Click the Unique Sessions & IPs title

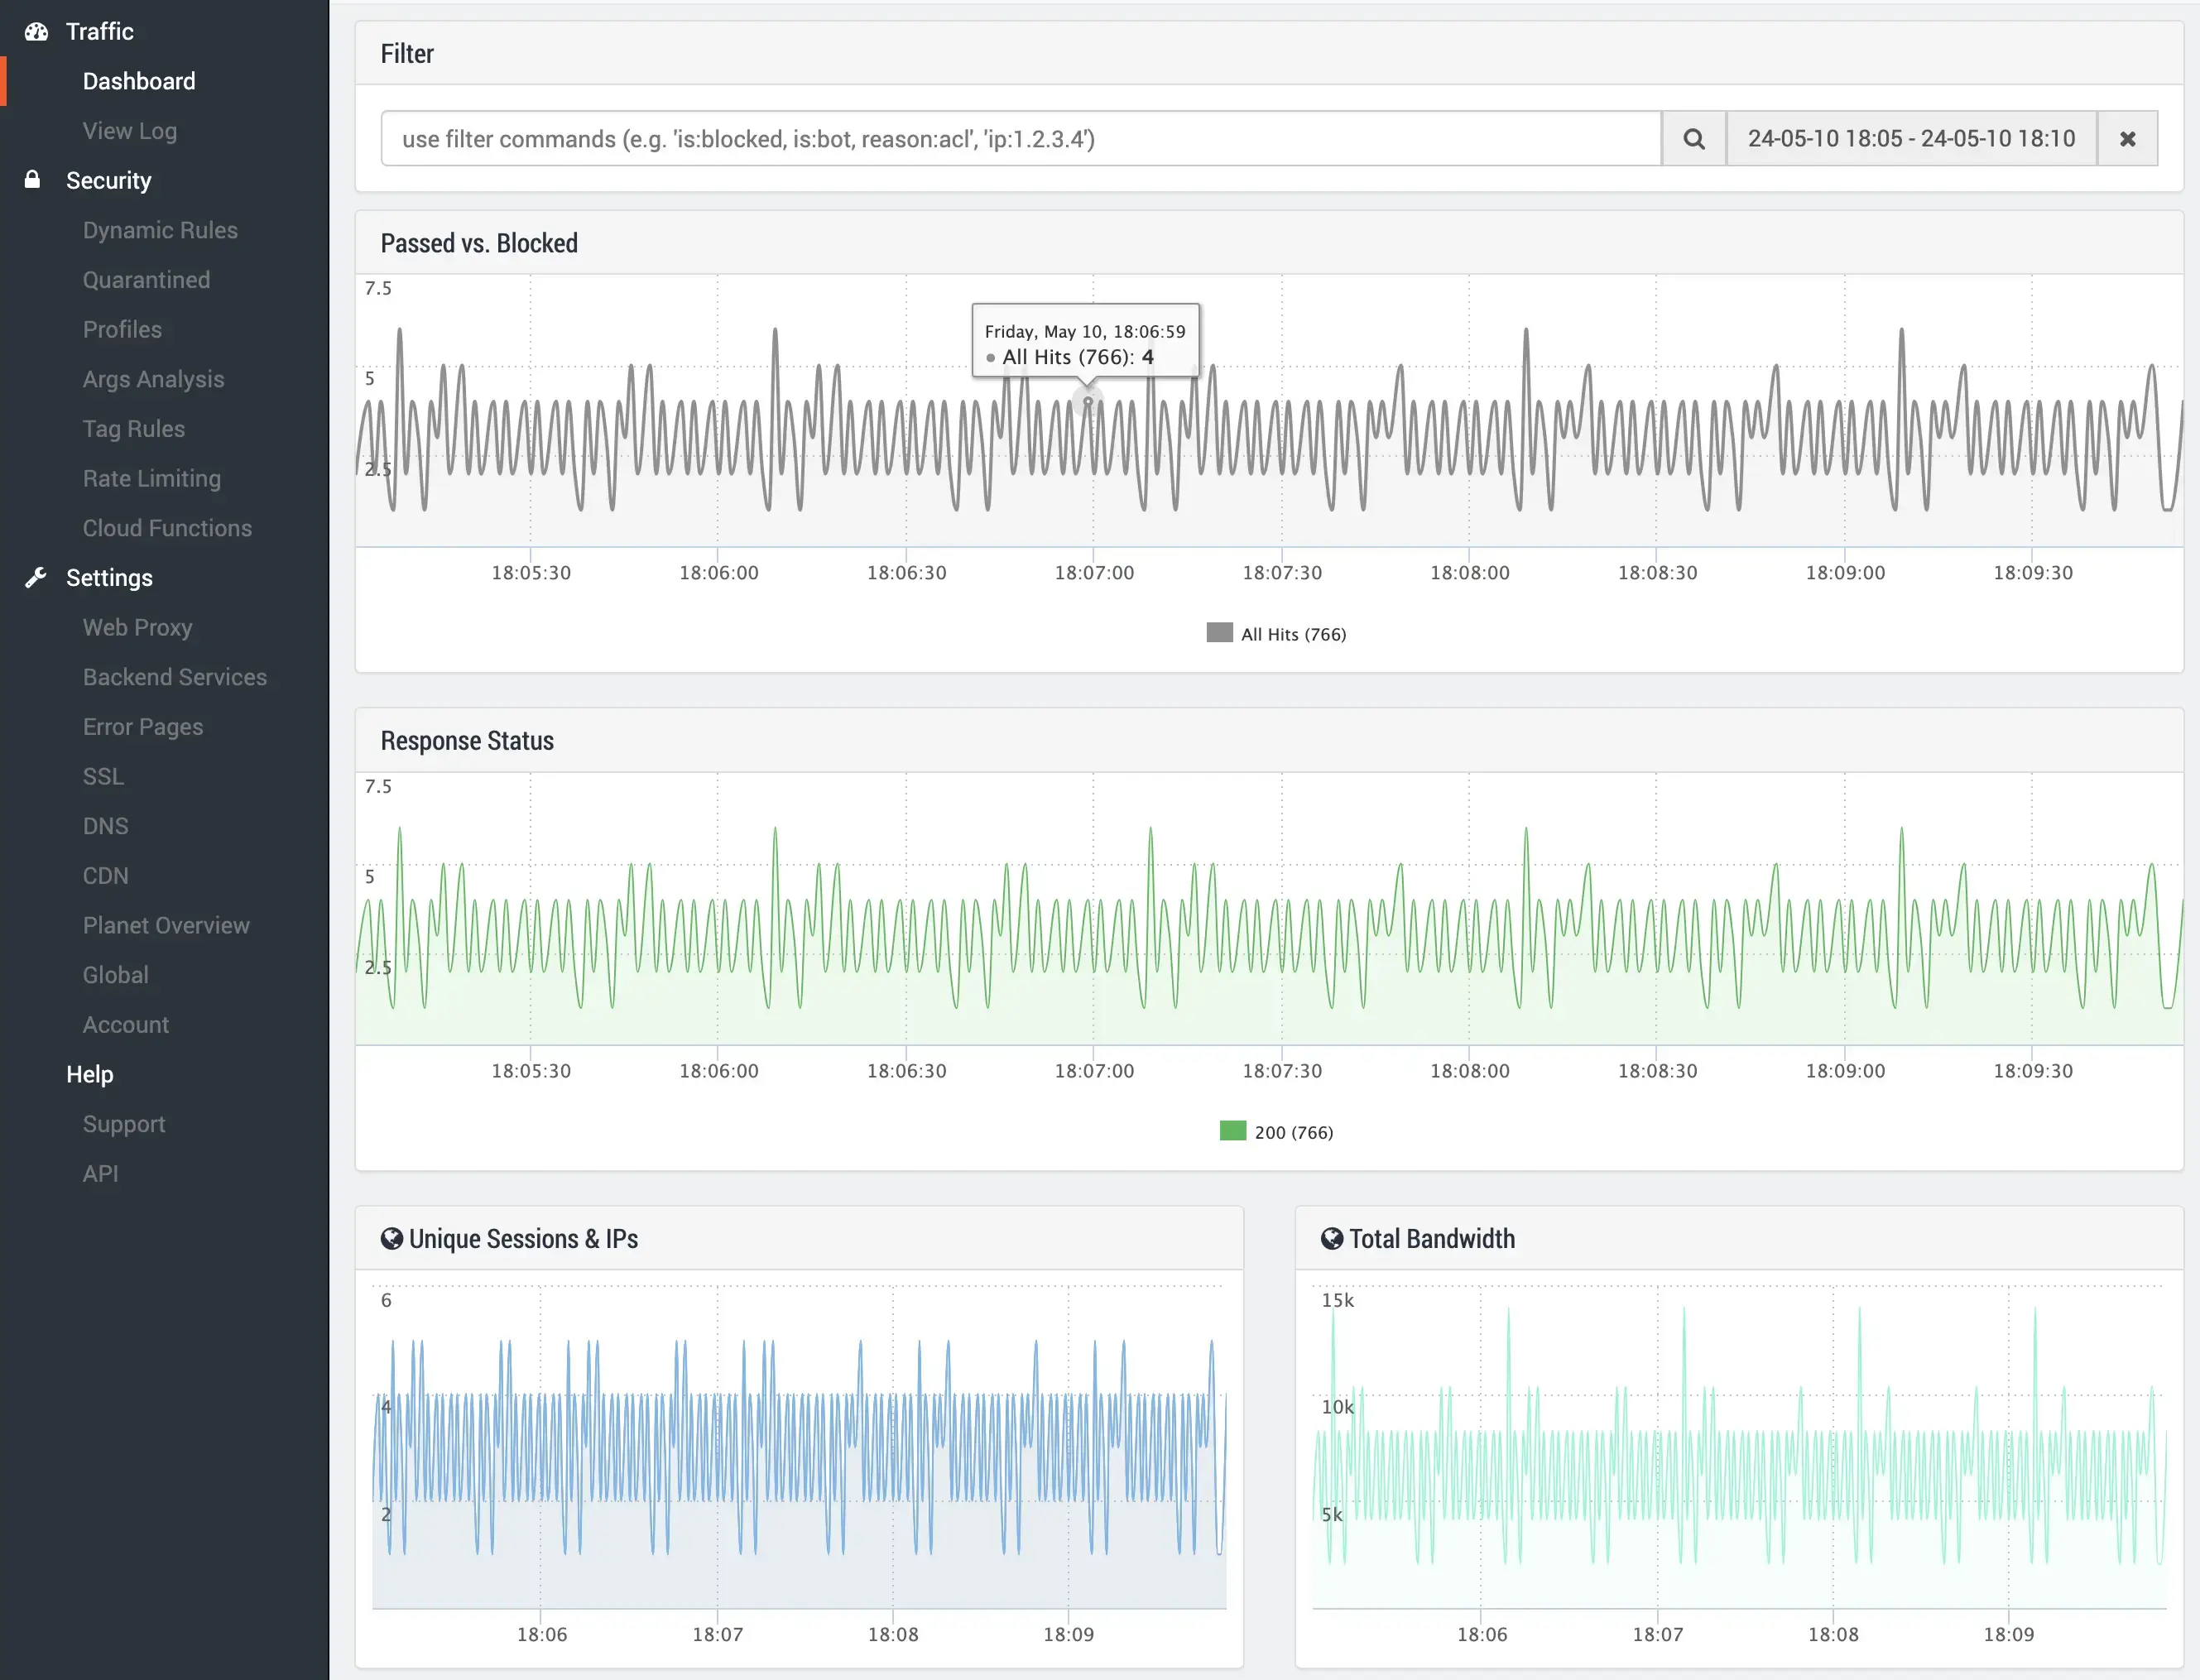coord(523,1239)
